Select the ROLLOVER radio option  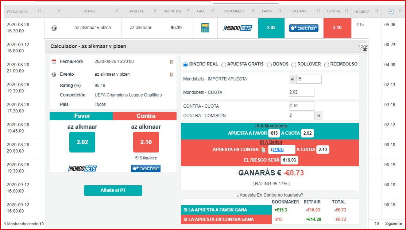click(294, 65)
